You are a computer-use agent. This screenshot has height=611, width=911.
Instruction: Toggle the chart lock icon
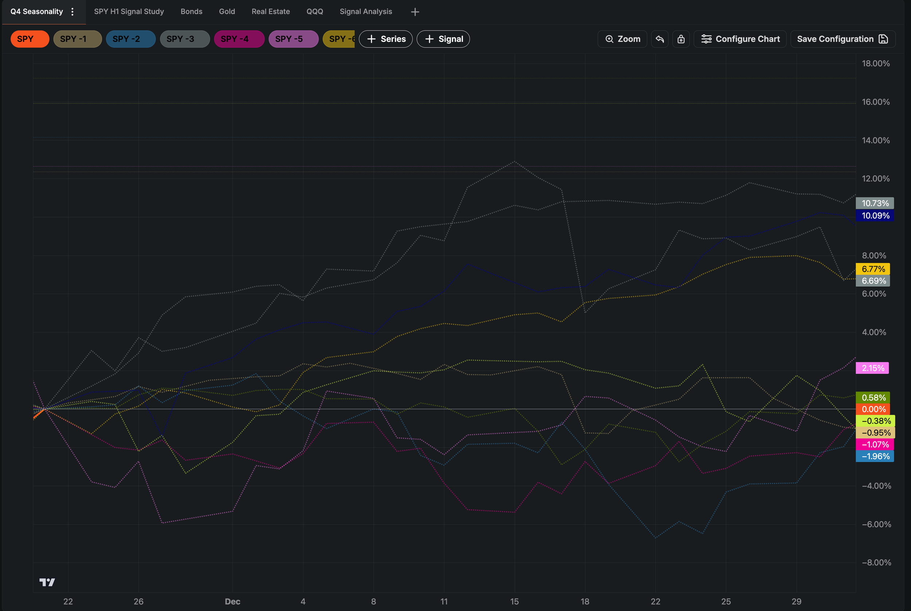[681, 39]
